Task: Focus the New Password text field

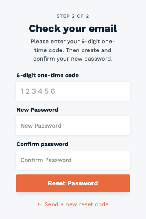Action: pyautogui.click(x=73, y=126)
